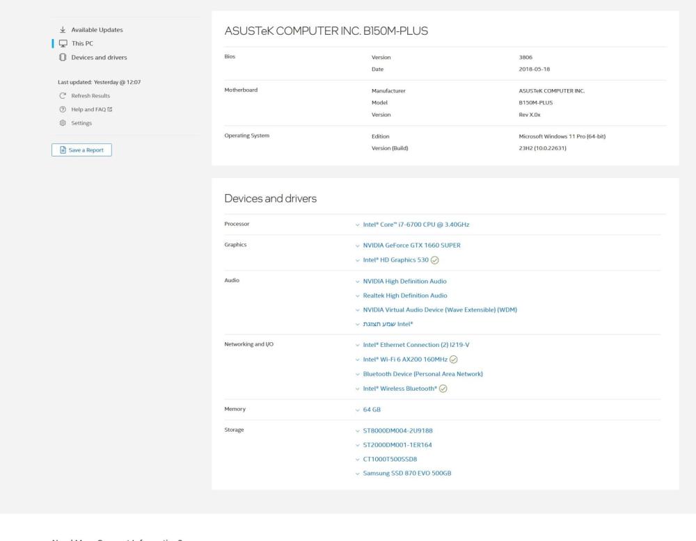
Task: Click the This PC monitor icon
Action: (x=63, y=43)
